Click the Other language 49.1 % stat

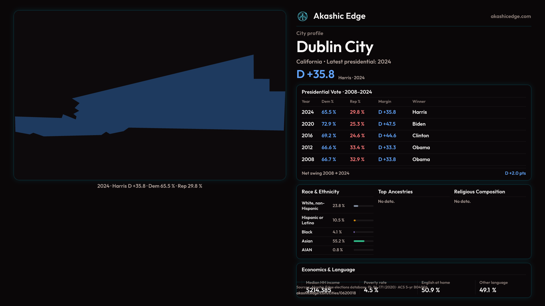[488, 290]
